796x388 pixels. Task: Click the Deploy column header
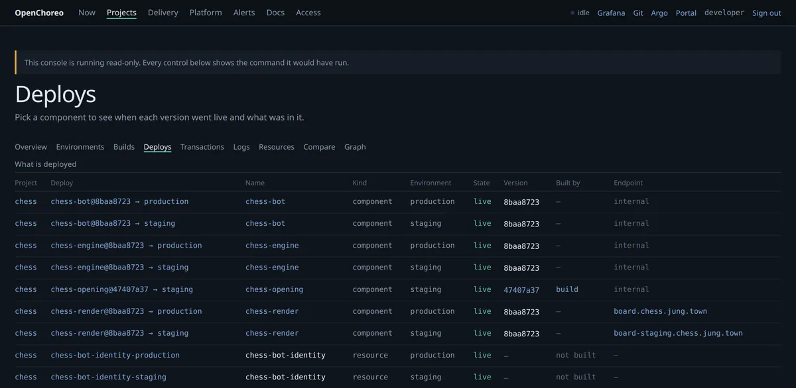62,183
